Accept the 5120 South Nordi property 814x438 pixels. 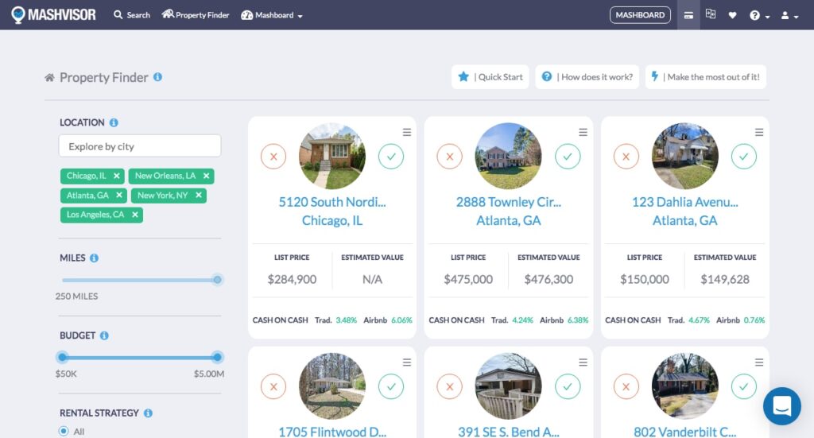pos(391,157)
